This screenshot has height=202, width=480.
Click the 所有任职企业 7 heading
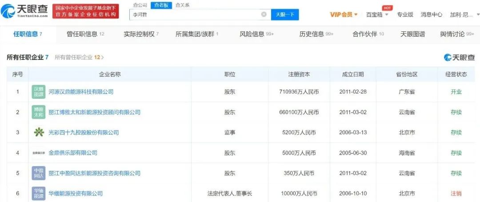click(28, 57)
